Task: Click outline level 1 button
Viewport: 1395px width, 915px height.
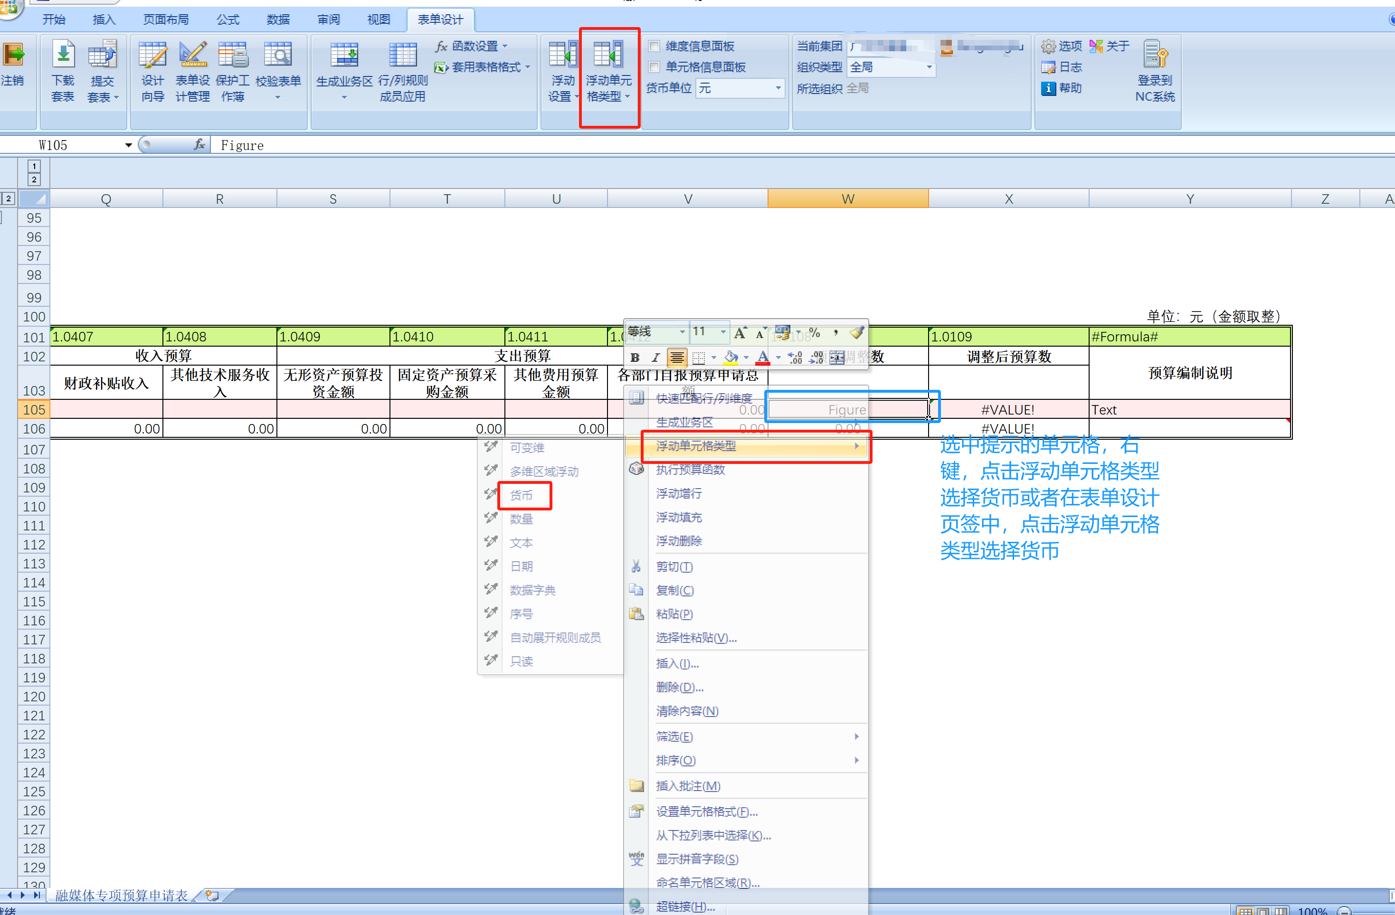Action: coord(34,166)
